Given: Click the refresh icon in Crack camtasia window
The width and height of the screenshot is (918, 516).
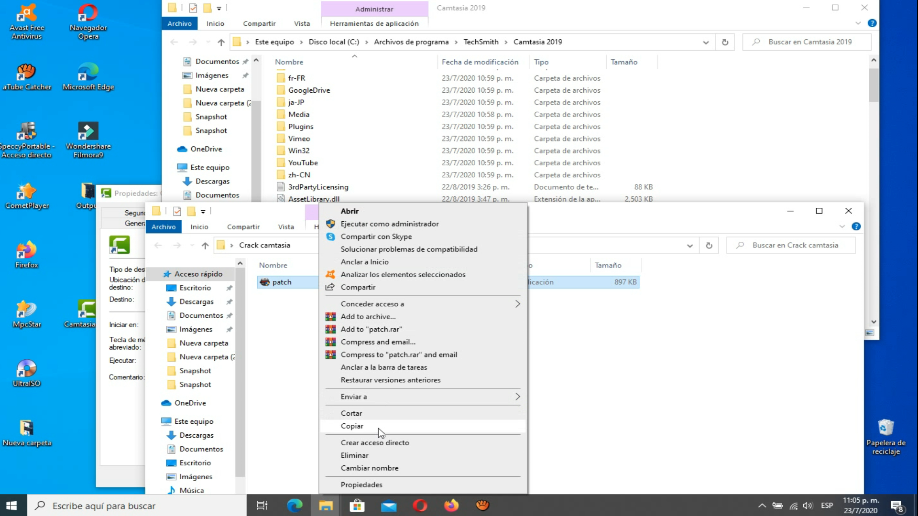Looking at the screenshot, I should tap(709, 246).
